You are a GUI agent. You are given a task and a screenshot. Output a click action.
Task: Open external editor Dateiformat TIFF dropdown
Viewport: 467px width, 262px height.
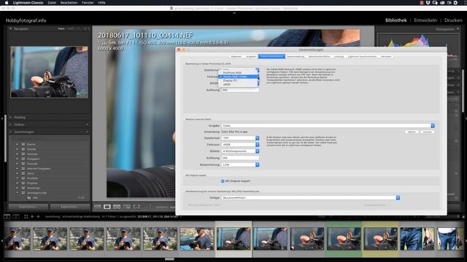tap(240, 138)
